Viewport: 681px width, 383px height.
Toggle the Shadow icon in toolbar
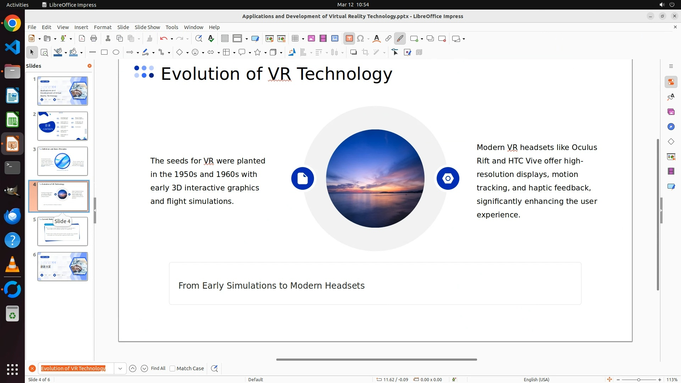[353, 52]
